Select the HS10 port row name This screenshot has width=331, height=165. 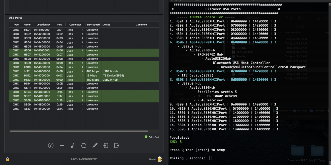coord(27,67)
